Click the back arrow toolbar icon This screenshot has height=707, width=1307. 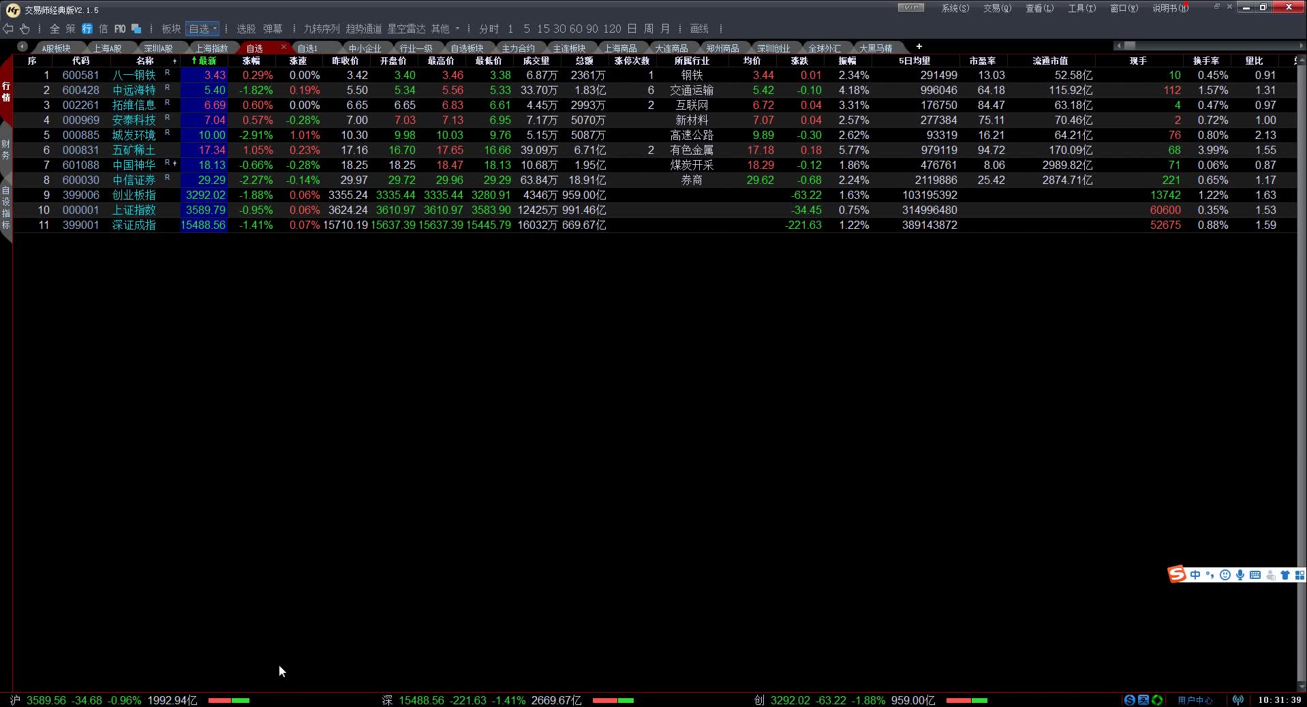pos(8,29)
